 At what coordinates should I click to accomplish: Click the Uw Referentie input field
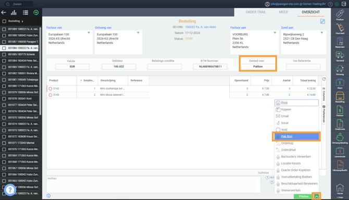point(303,67)
